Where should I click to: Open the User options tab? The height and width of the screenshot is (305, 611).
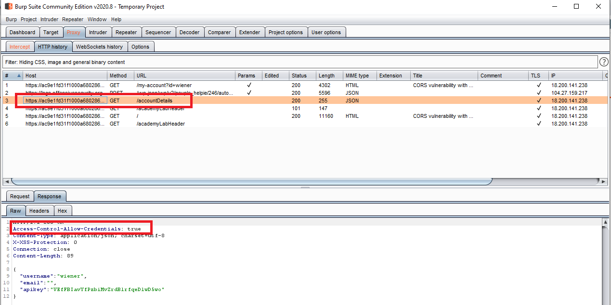tap(326, 32)
